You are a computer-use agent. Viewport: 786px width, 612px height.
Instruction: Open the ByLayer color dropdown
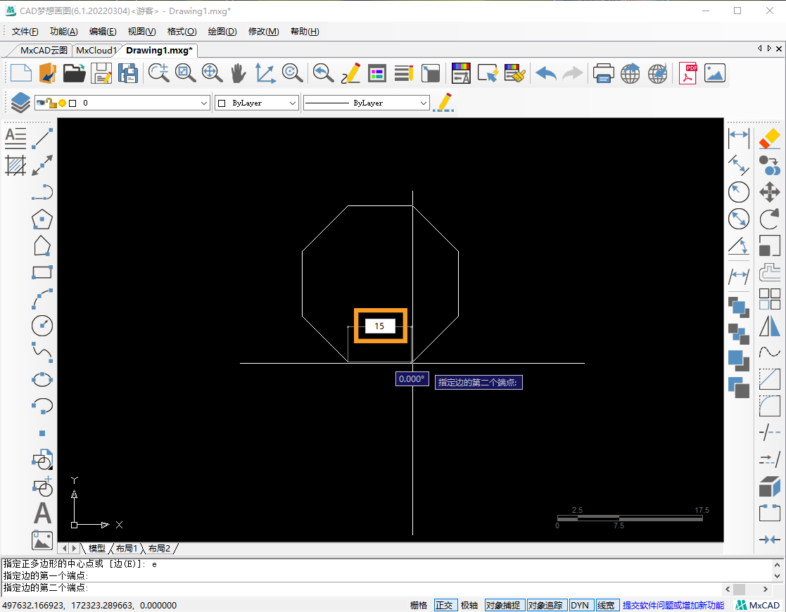pos(293,103)
